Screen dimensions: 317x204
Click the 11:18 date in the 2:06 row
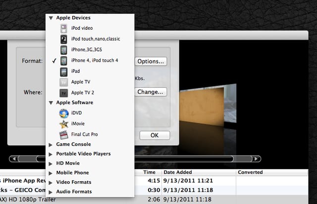[187, 200]
